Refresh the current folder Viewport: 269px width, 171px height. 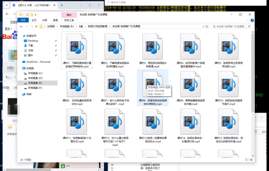pyautogui.click(x=207, y=27)
